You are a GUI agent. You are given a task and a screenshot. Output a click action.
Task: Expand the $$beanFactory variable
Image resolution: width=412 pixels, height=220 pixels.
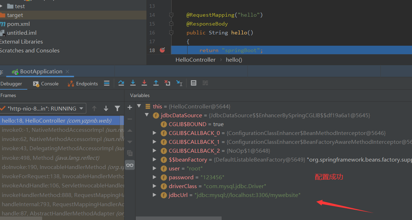pyautogui.click(x=155, y=160)
